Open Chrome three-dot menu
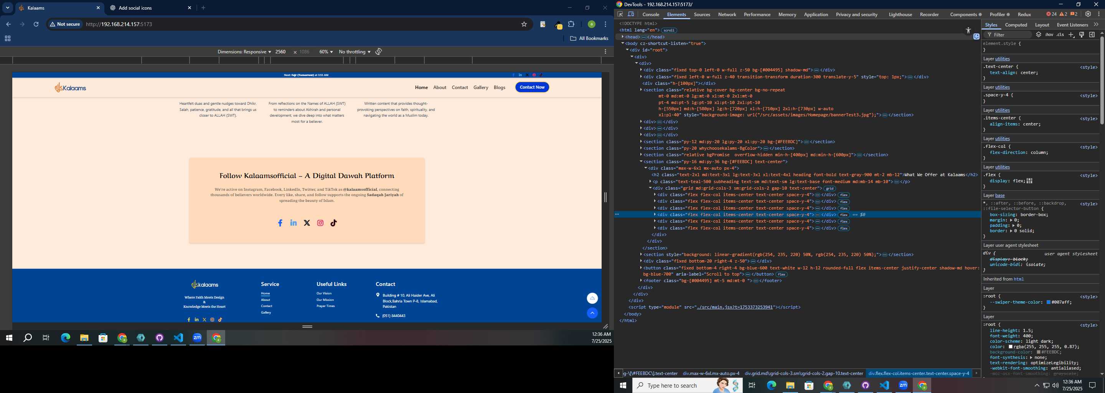This screenshot has width=1105, height=393. point(605,25)
